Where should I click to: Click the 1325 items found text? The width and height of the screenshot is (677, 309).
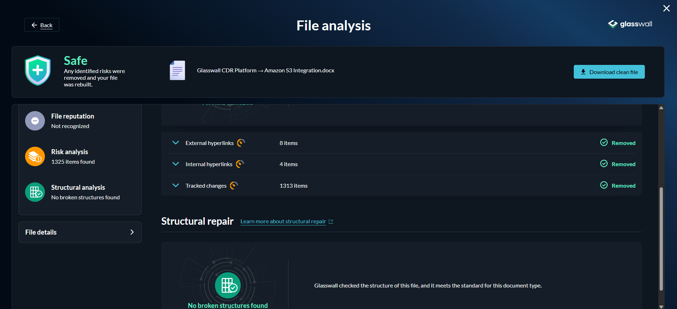pyautogui.click(x=73, y=162)
